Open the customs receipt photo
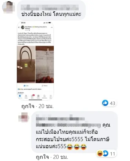 coord(45,64)
